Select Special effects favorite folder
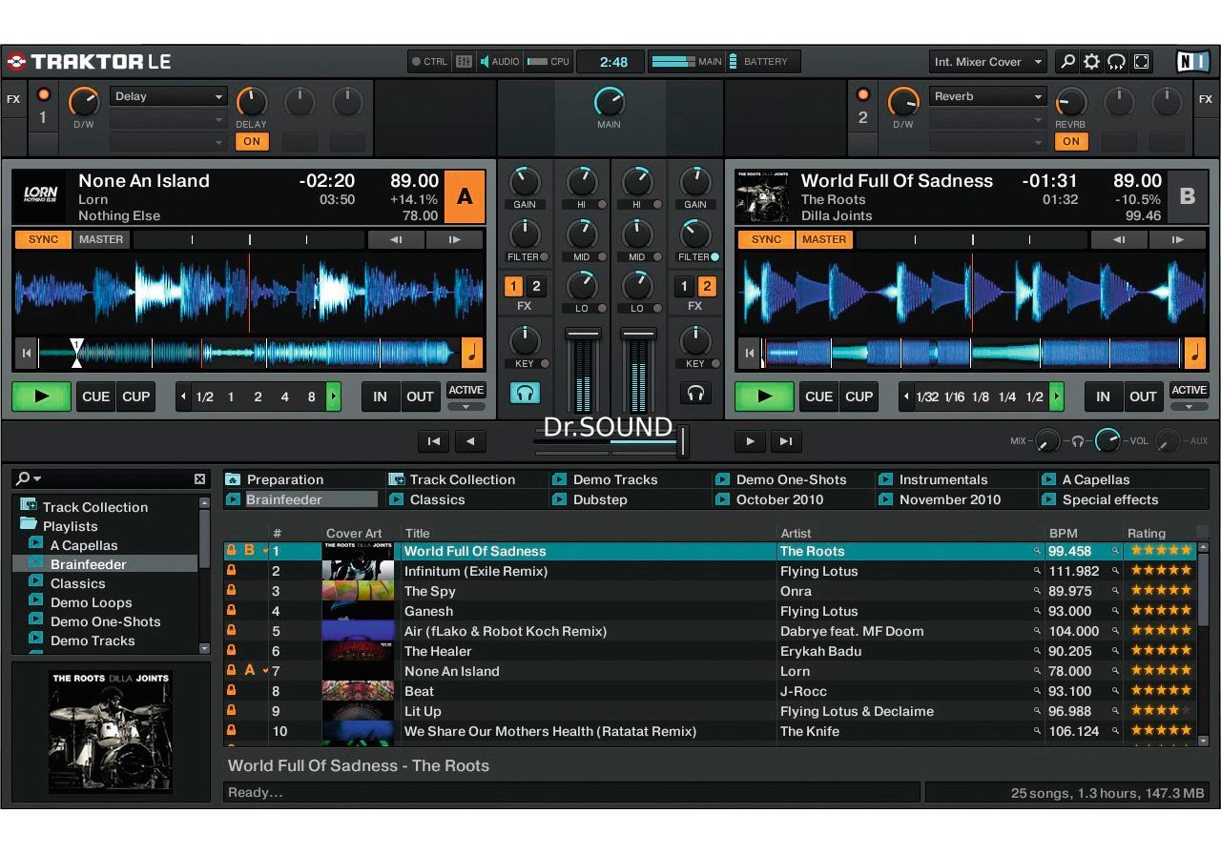The image size is (1221, 854). pos(1110,499)
